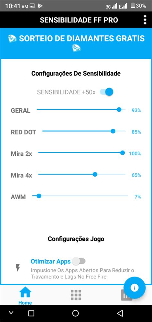152x322 pixels.
Task: Disable the SENSIBILIDADE +50x switch
Action: [106, 92]
